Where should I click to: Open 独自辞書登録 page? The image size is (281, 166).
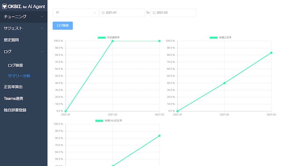coord(15,110)
